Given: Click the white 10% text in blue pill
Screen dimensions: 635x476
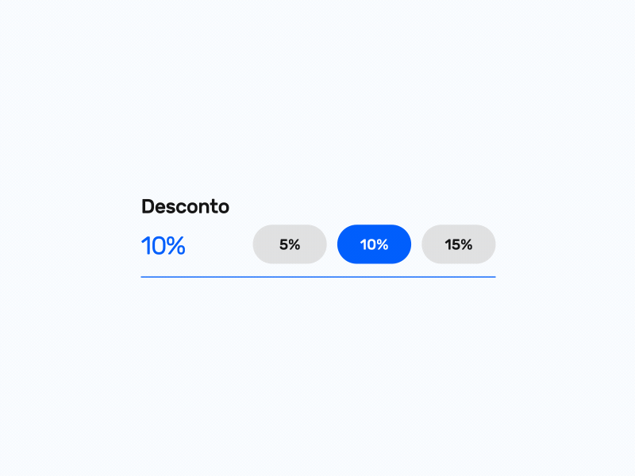Looking at the screenshot, I should coord(374,244).
